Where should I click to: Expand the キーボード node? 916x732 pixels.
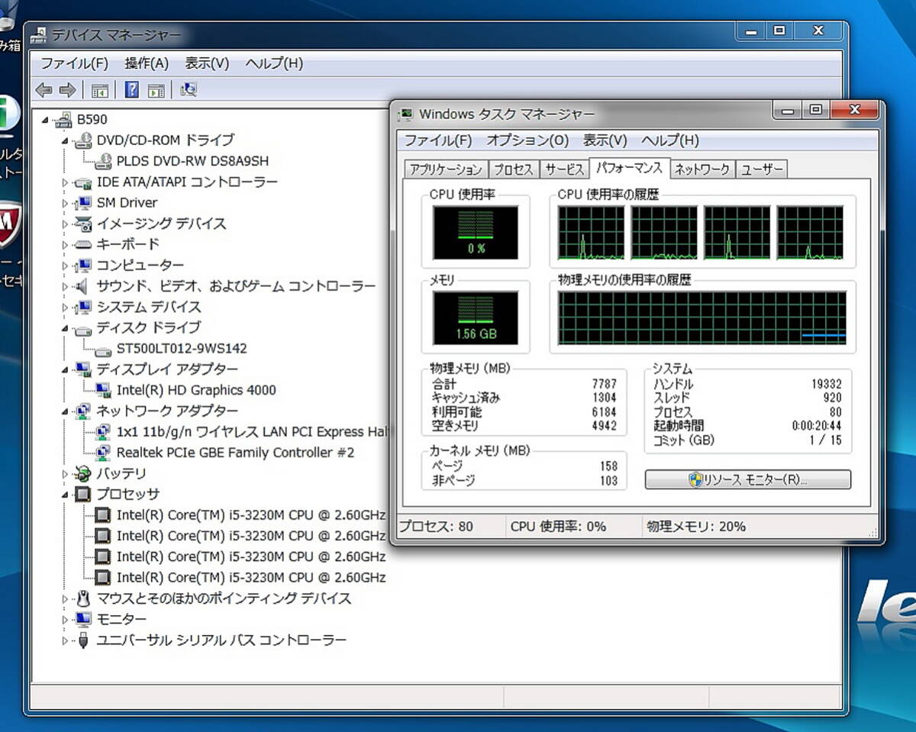(x=66, y=244)
